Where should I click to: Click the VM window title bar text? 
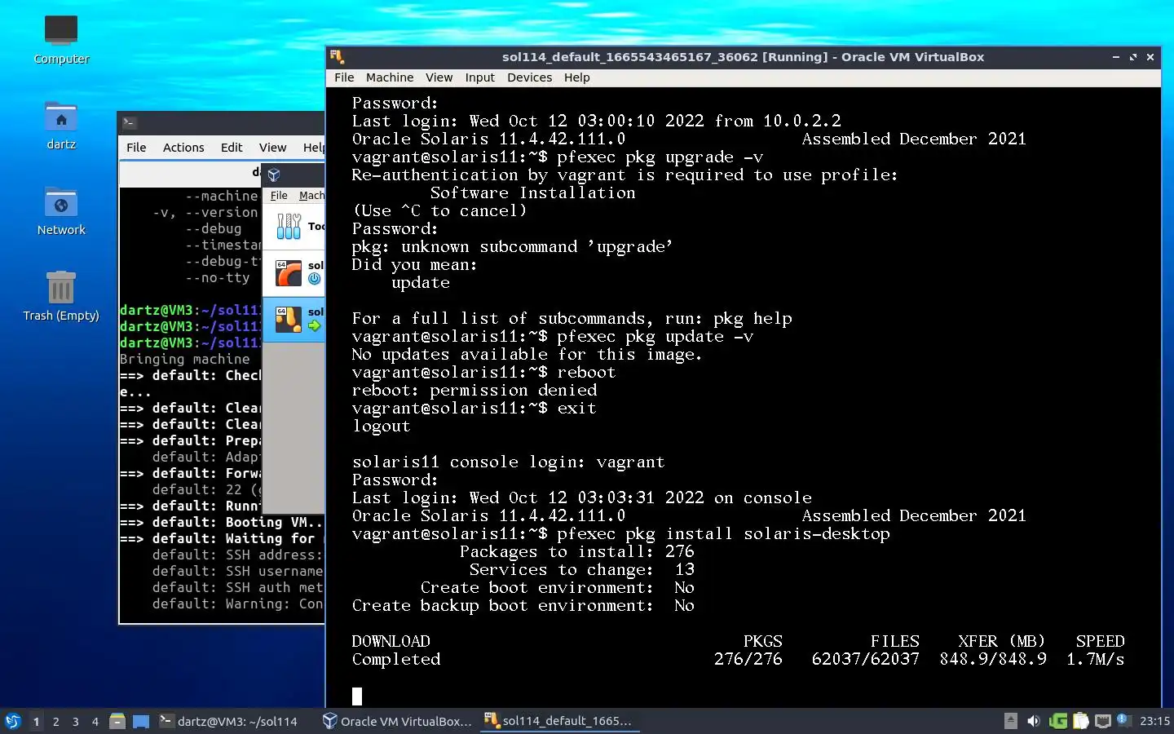tap(743, 57)
